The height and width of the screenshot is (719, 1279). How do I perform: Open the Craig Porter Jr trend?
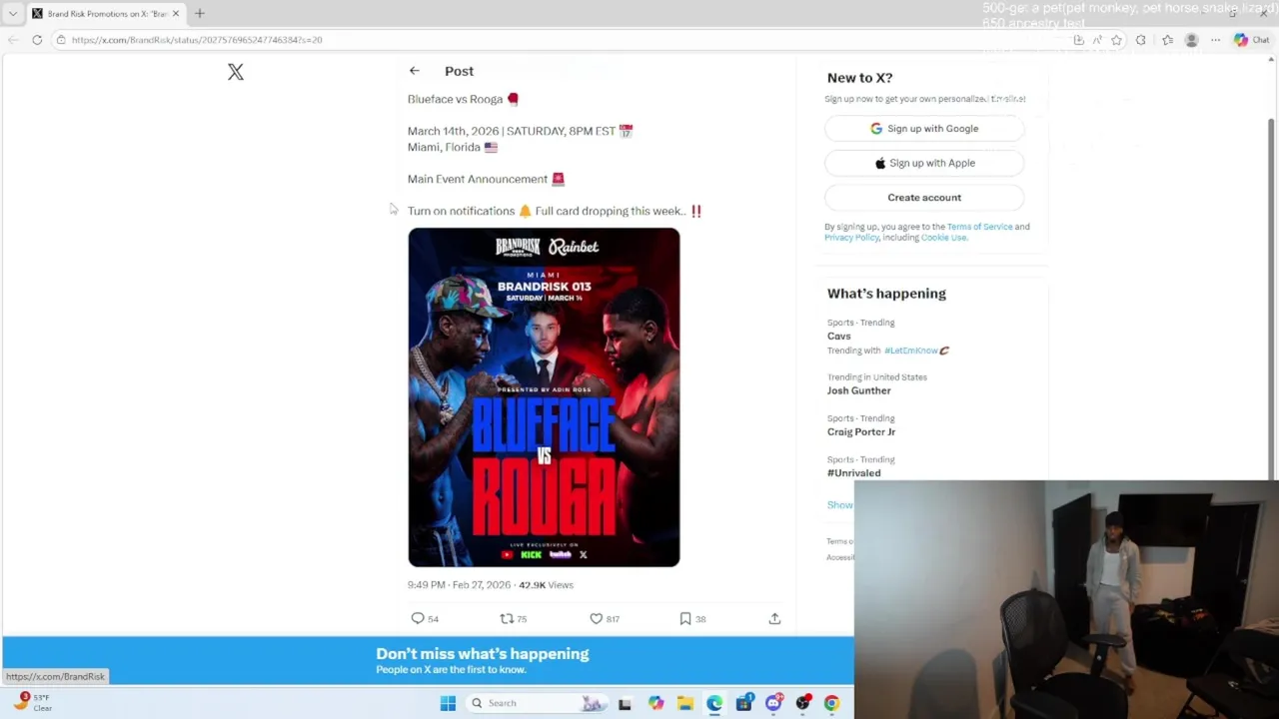click(x=861, y=431)
